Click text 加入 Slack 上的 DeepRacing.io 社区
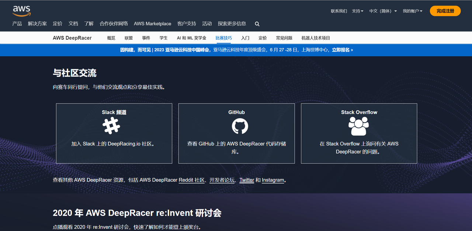The width and height of the screenshot is (472, 231). [114, 144]
